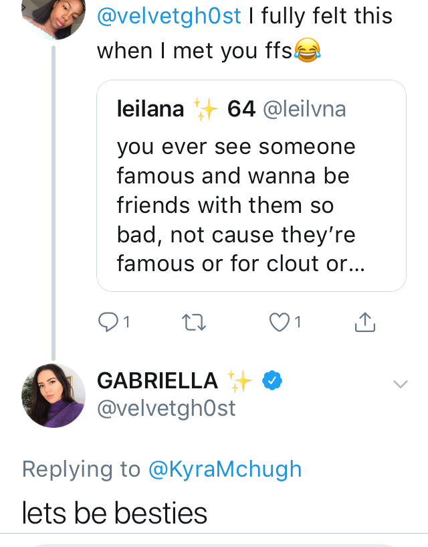Like the tweet with the heart icon
Screen dimensions: 428x547
tap(278, 323)
